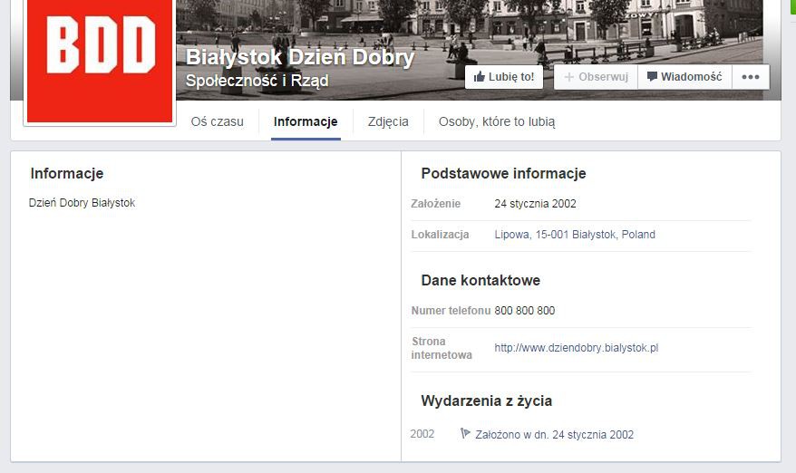The height and width of the screenshot is (473, 796).
Task: Click the Założono w dn. 24 stycznia 2002 event
Action: point(554,434)
